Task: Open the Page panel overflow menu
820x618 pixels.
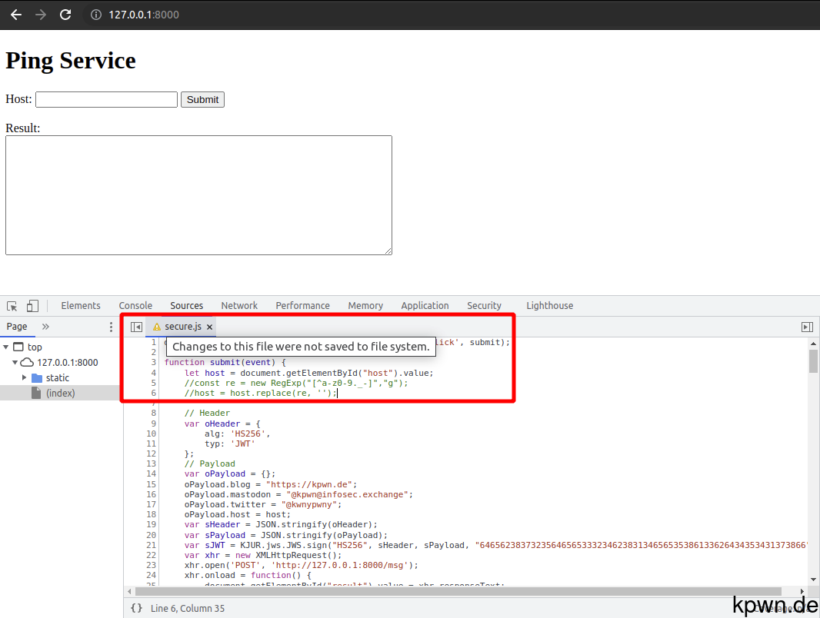Action: point(110,327)
